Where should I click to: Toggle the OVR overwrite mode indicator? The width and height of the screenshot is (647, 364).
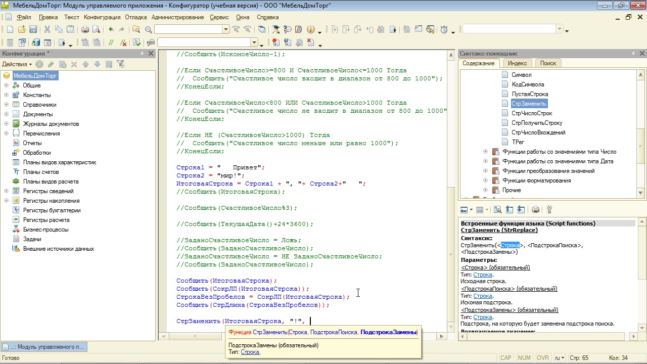point(542,358)
